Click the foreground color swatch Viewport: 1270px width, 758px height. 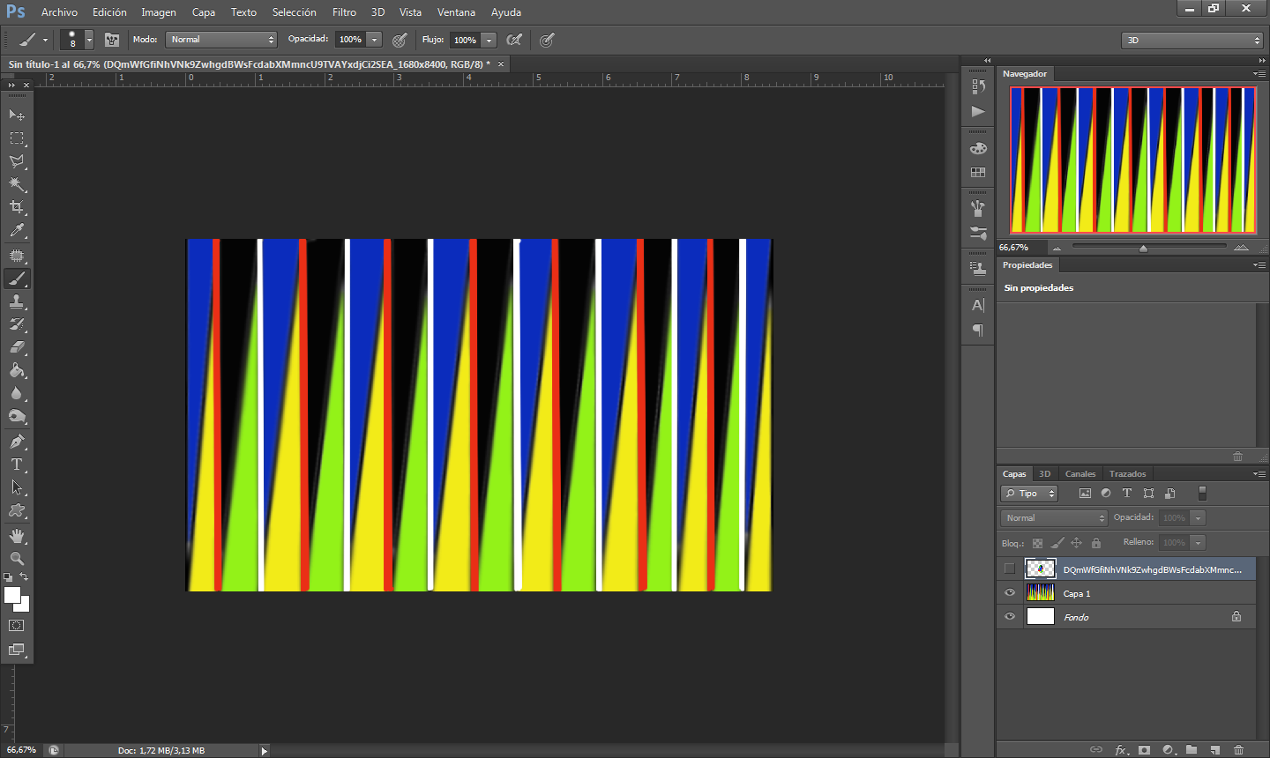point(11,595)
